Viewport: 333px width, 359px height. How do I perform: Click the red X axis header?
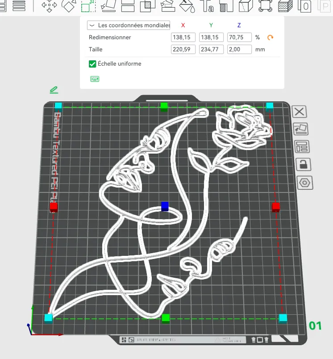(183, 25)
